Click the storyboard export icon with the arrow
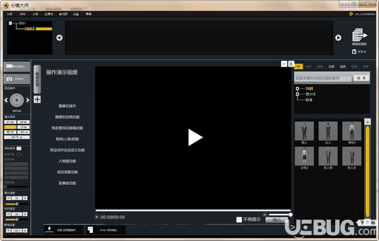Screen dimensions: 379x241 pos(359,35)
